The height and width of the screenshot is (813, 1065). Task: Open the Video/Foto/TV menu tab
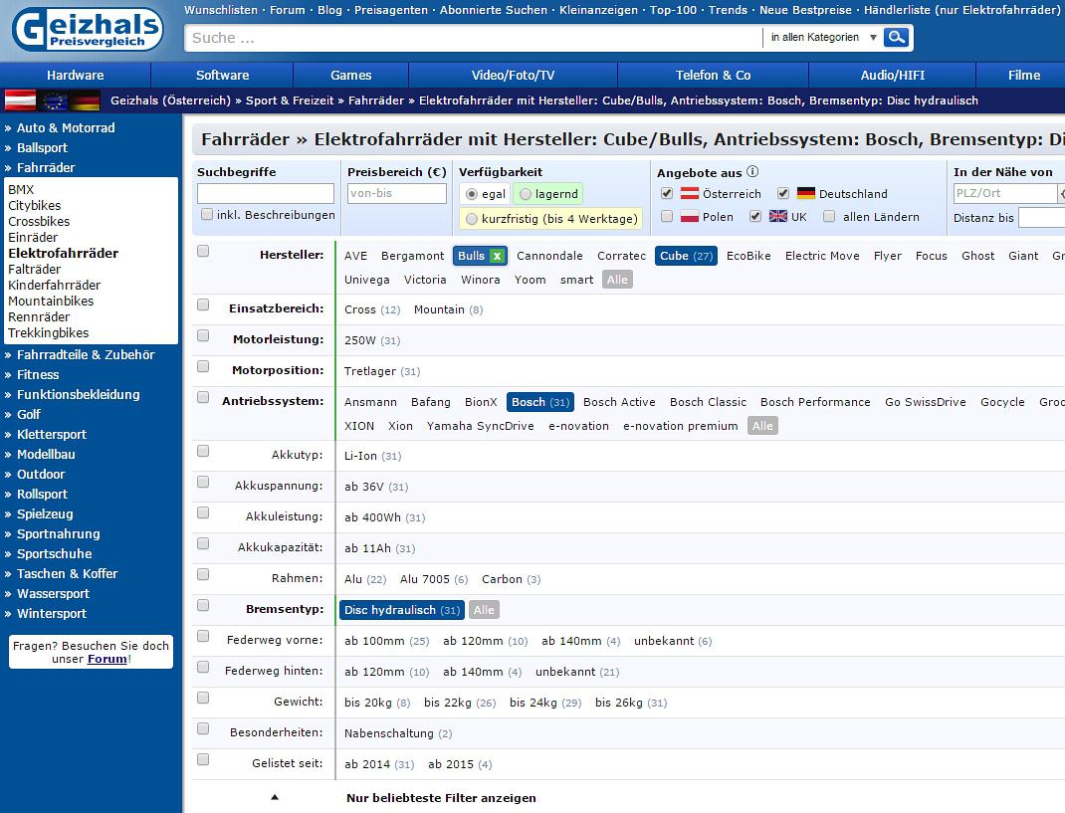513,75
